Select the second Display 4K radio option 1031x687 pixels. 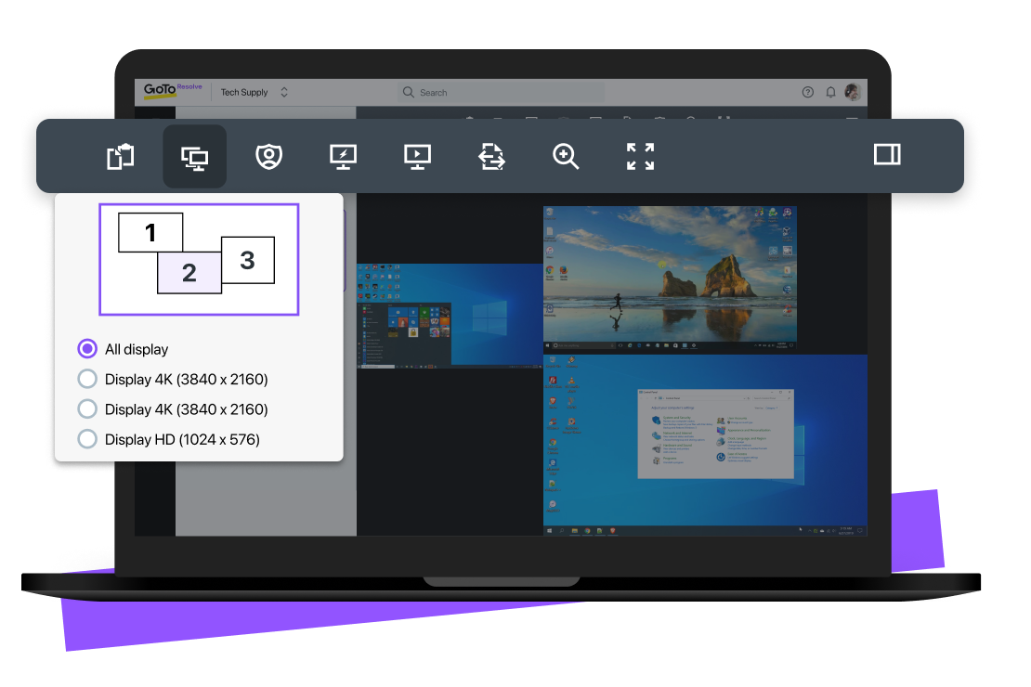(x=87, y=408)
